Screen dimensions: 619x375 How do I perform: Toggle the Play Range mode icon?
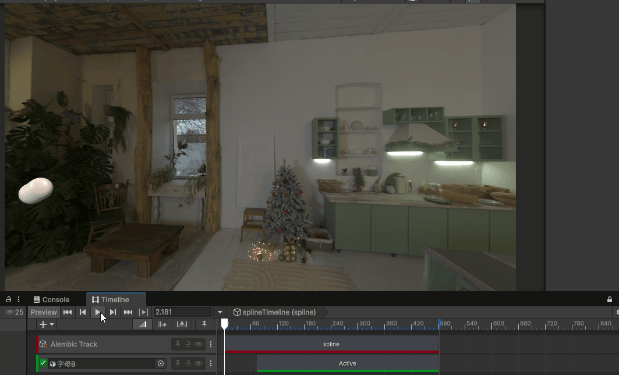143,312
